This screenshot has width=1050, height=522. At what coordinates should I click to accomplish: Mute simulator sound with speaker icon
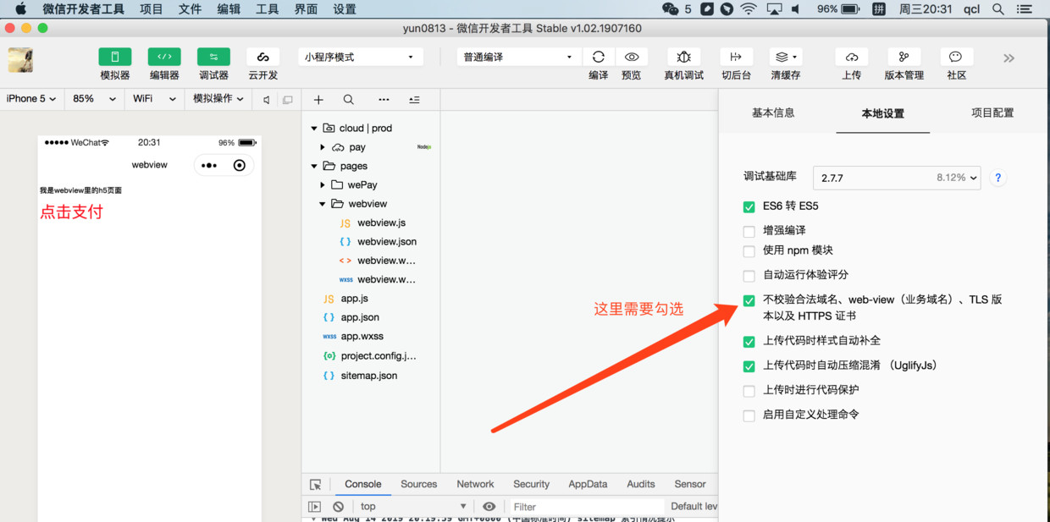pos(267,100)
